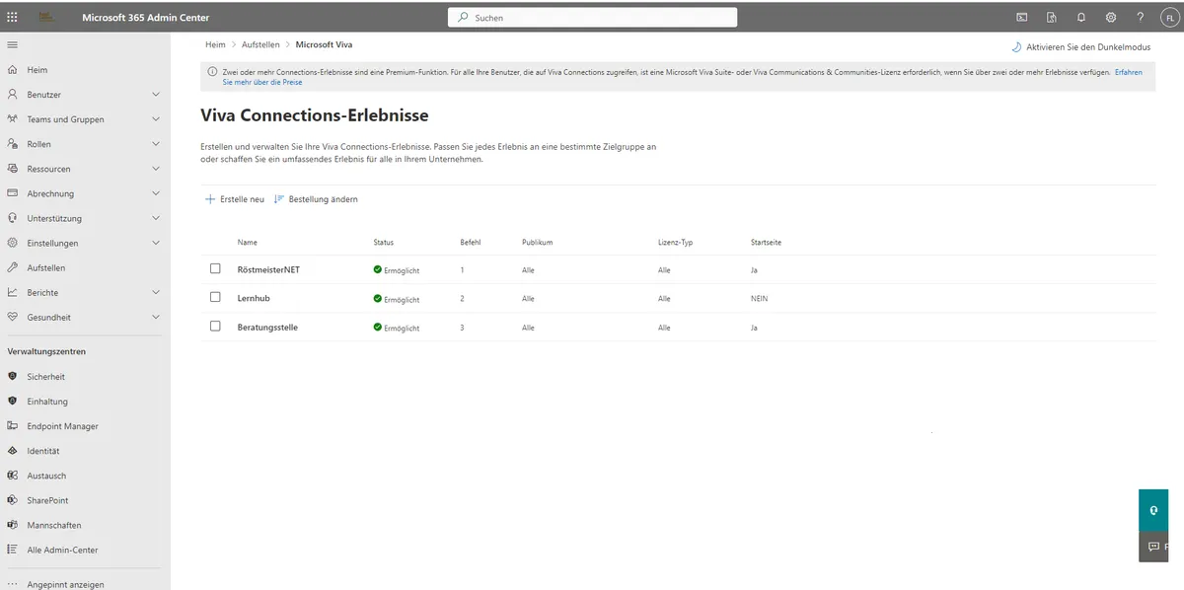Click the Einhaltung shield icon
Viewport: 1184px width, 590px height.
click(13, 402)
